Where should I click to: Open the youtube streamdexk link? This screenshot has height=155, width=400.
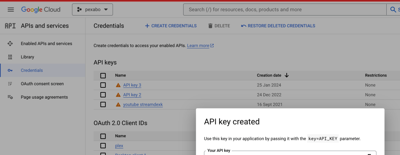[x=143, y=104]
